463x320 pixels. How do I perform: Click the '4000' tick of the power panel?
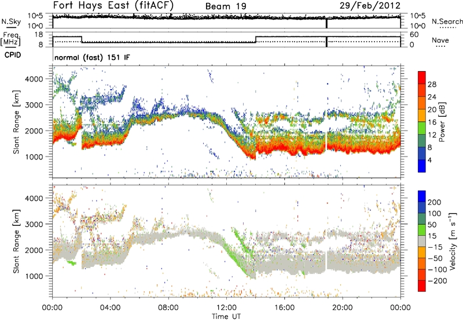(34, 79)
